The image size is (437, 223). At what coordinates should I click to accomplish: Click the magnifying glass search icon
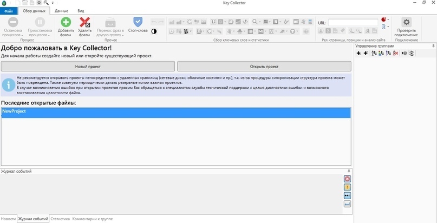point(255,22)
